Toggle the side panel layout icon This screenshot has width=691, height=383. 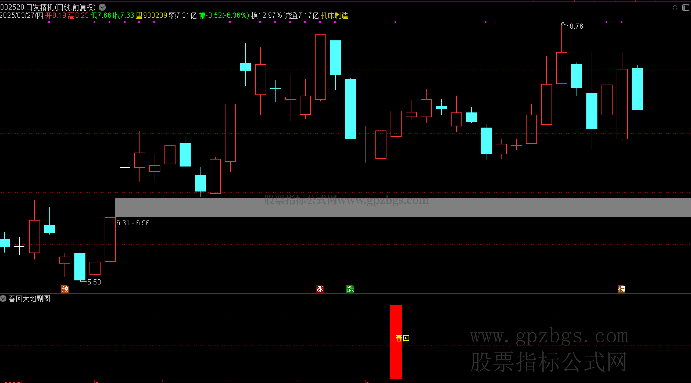click(x=685, y=8)
